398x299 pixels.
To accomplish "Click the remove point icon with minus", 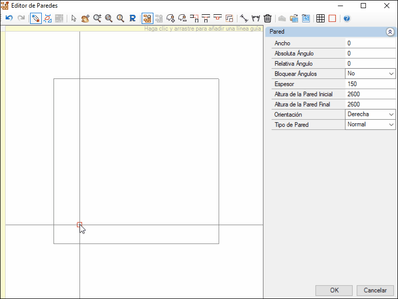I will point(182,18).
